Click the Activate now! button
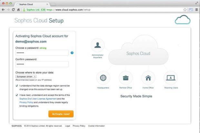The width and height of the screenshot is (200, 133). click(x=61, y=114)
